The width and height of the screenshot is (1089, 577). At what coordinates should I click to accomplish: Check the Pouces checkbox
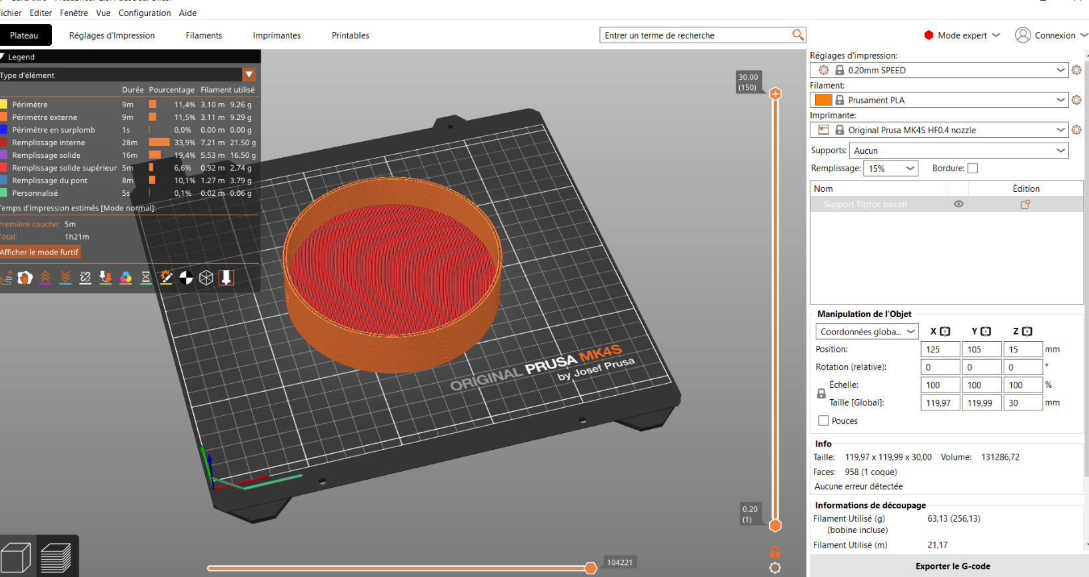click(824, 420)
